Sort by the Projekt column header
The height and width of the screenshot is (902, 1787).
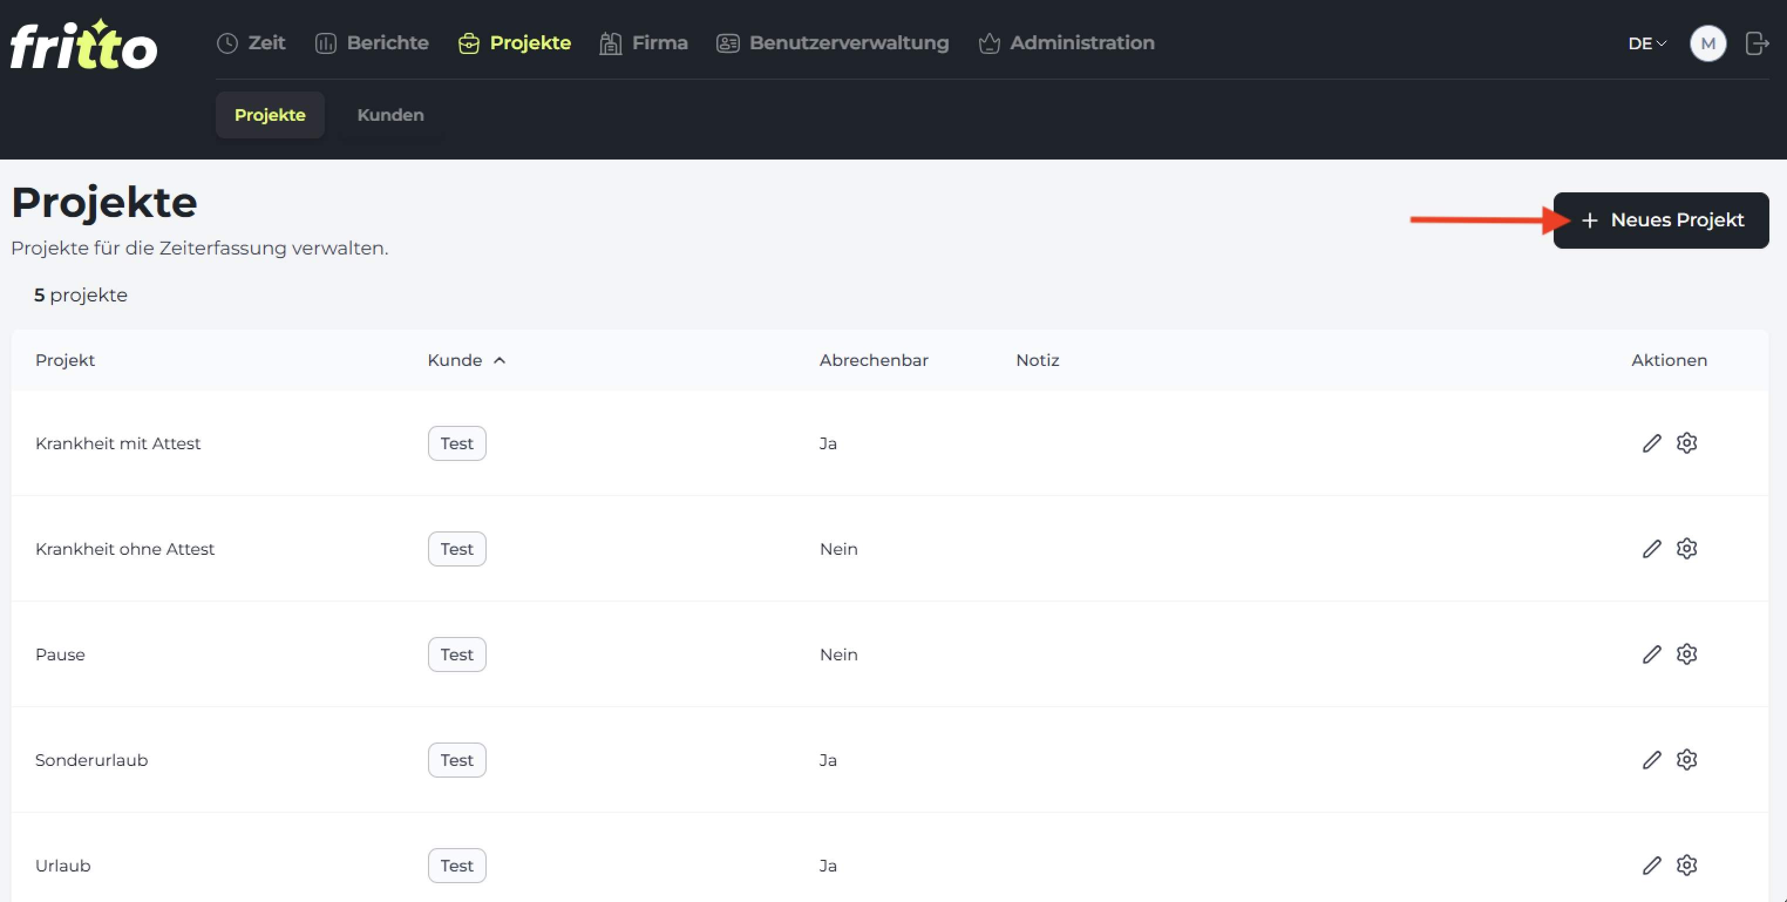pyautogui.click(x=65, y=360)
